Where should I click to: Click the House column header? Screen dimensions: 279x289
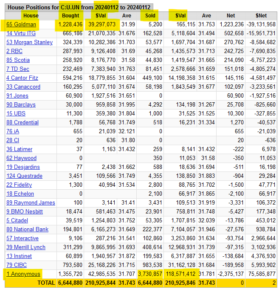coord(31,16)
